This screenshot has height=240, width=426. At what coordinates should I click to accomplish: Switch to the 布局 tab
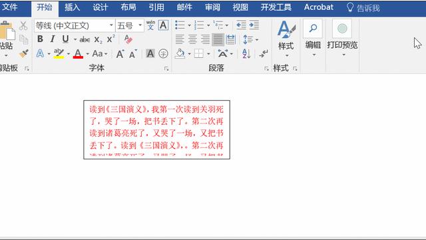(x=128, y=7)
